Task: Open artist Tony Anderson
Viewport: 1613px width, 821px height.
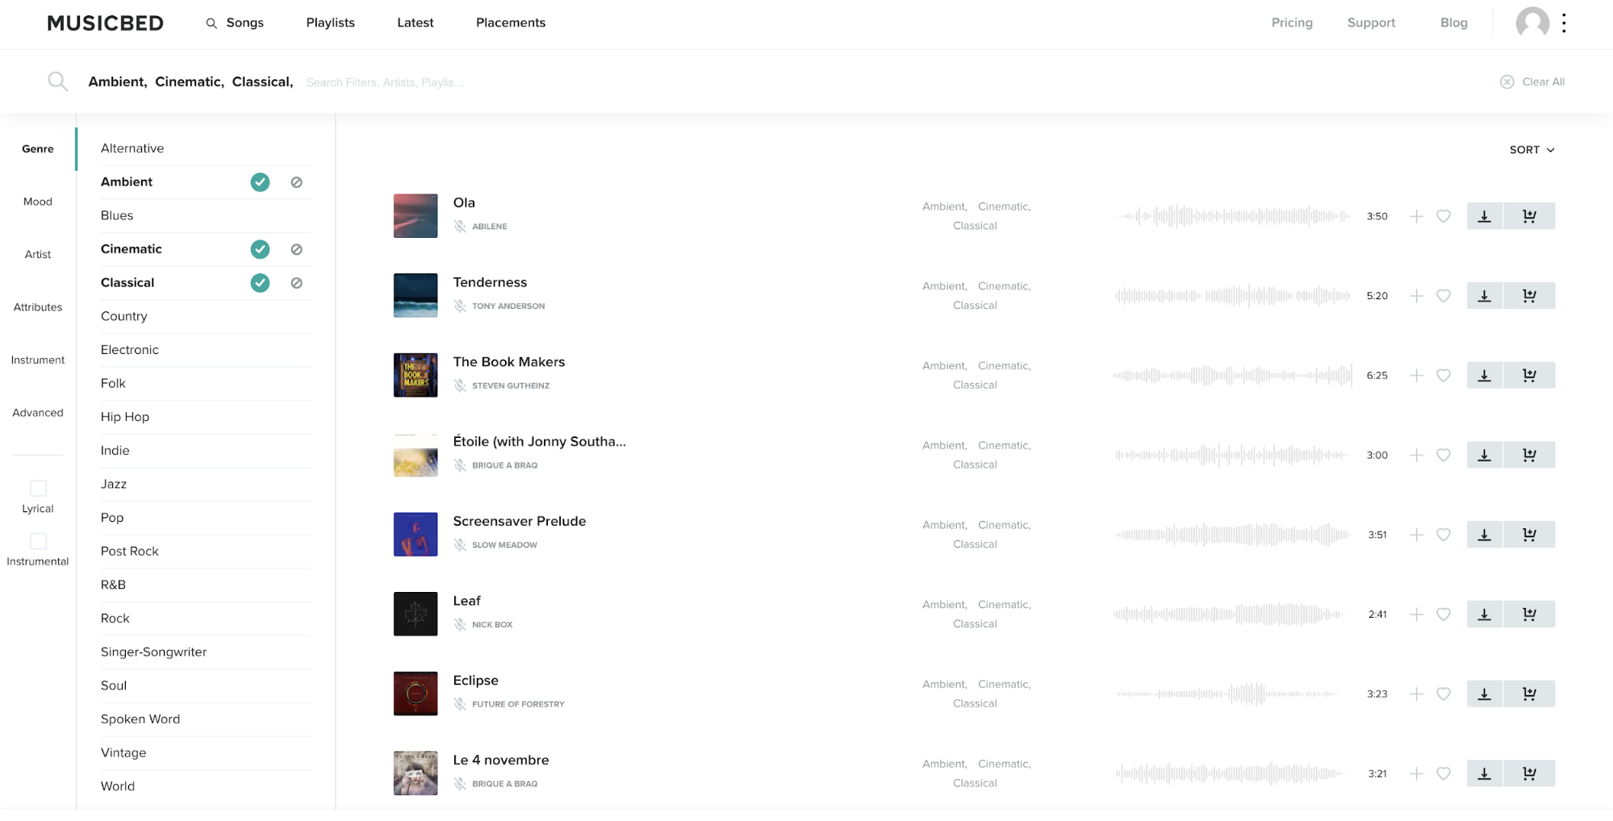Action: click(508, 306)
